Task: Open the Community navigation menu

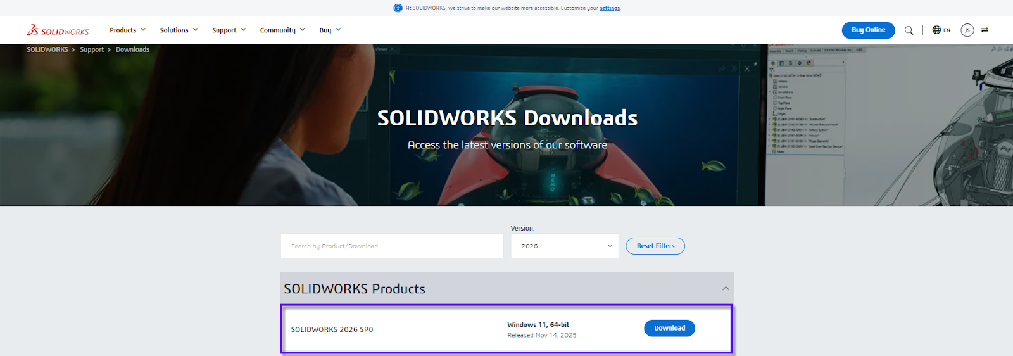Action: point(282,30)
